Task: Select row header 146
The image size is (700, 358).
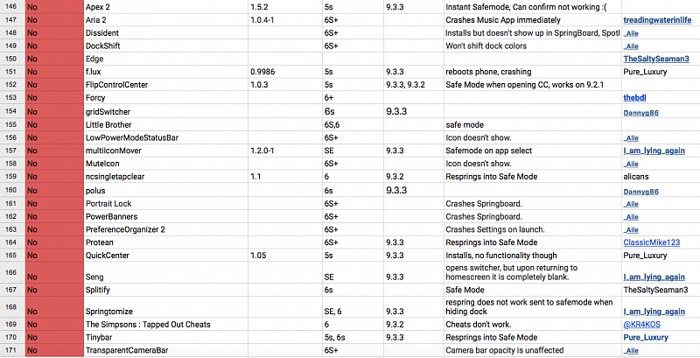Action: [x=11, y=6]
